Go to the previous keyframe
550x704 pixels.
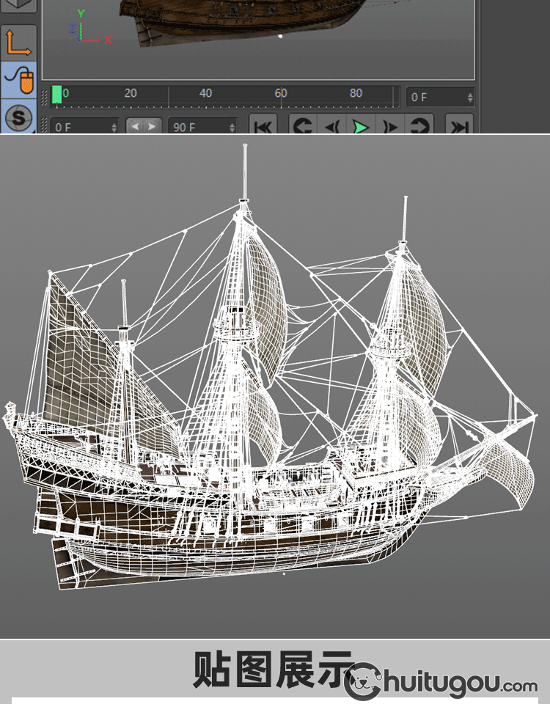303,127
